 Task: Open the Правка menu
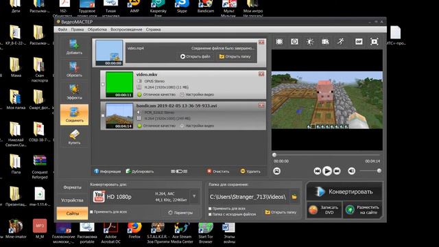tap(78, 30)
